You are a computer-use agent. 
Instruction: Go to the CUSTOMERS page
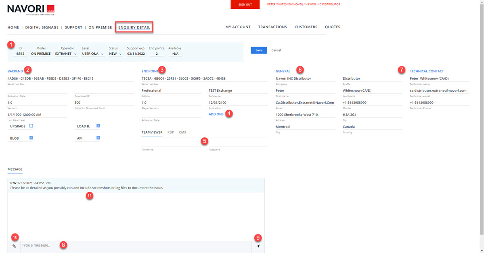click(306, 27)
